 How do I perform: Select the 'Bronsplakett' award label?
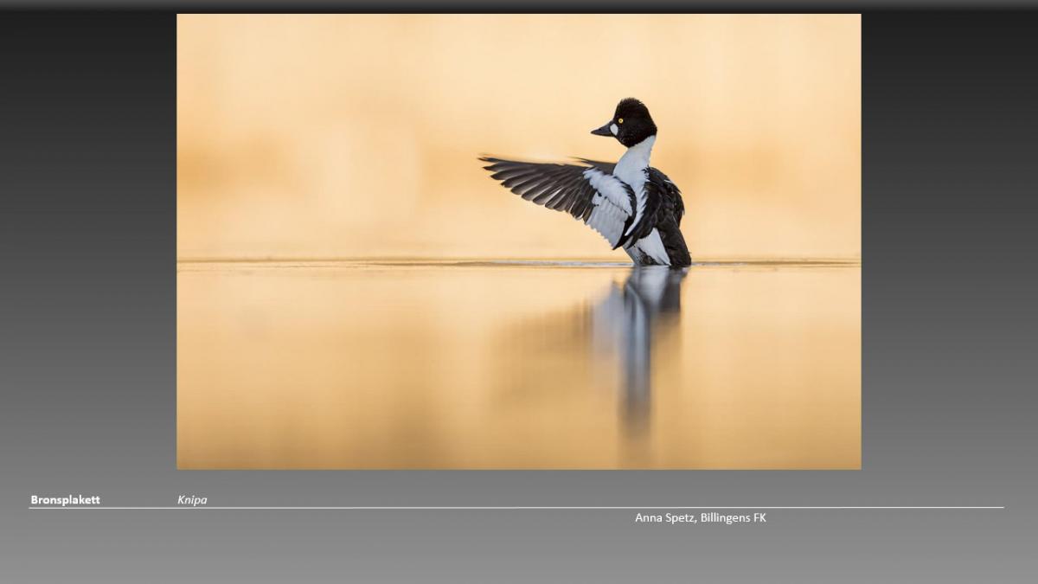tap(66, 500)
